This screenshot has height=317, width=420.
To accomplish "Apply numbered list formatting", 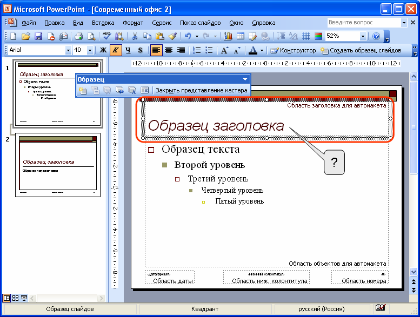I will [197, 50].
